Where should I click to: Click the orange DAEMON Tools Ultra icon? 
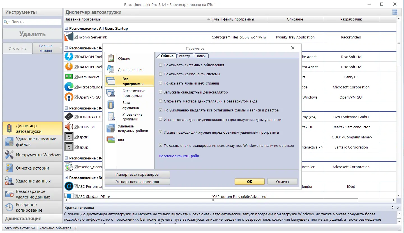pos(69,67)
